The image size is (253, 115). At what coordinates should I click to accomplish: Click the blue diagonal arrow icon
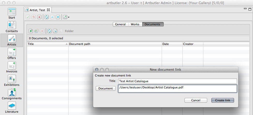55,31
